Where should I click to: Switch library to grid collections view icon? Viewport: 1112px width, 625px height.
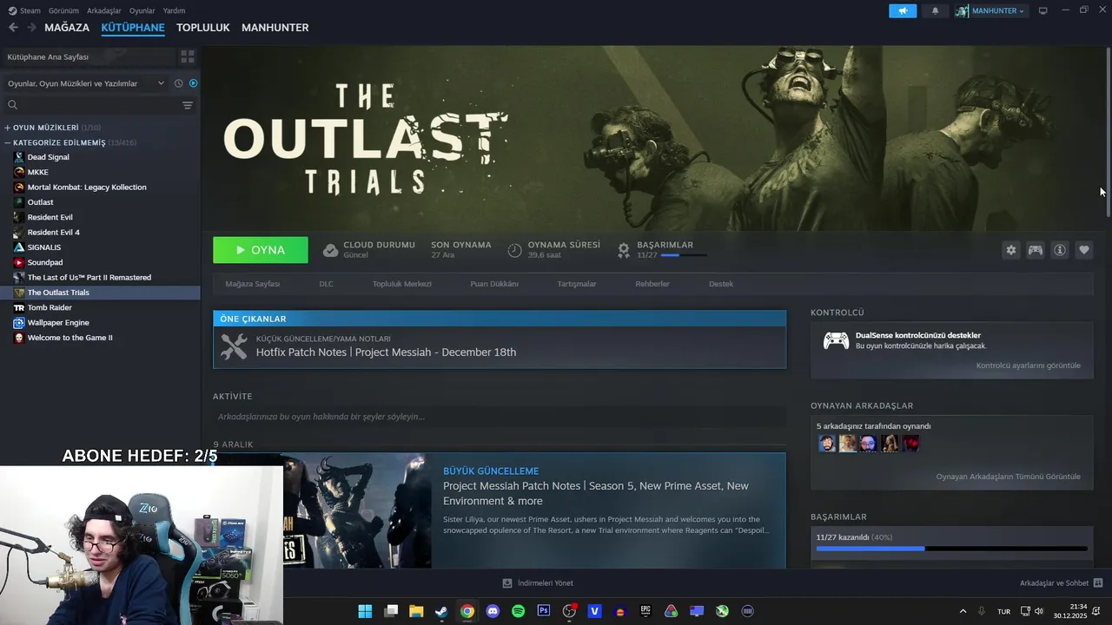pyautogui.click(x=188, y=56)
